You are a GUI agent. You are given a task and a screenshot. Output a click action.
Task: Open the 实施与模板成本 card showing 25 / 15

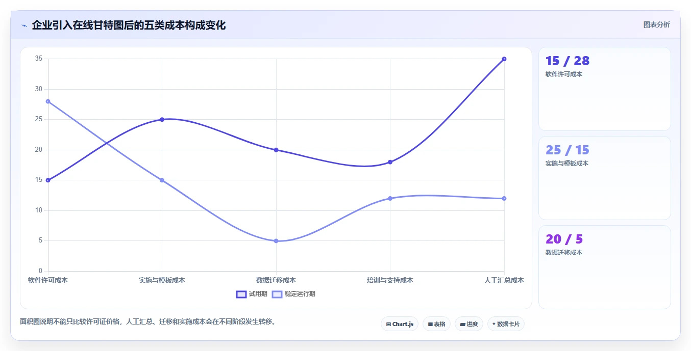coord(605,178)
